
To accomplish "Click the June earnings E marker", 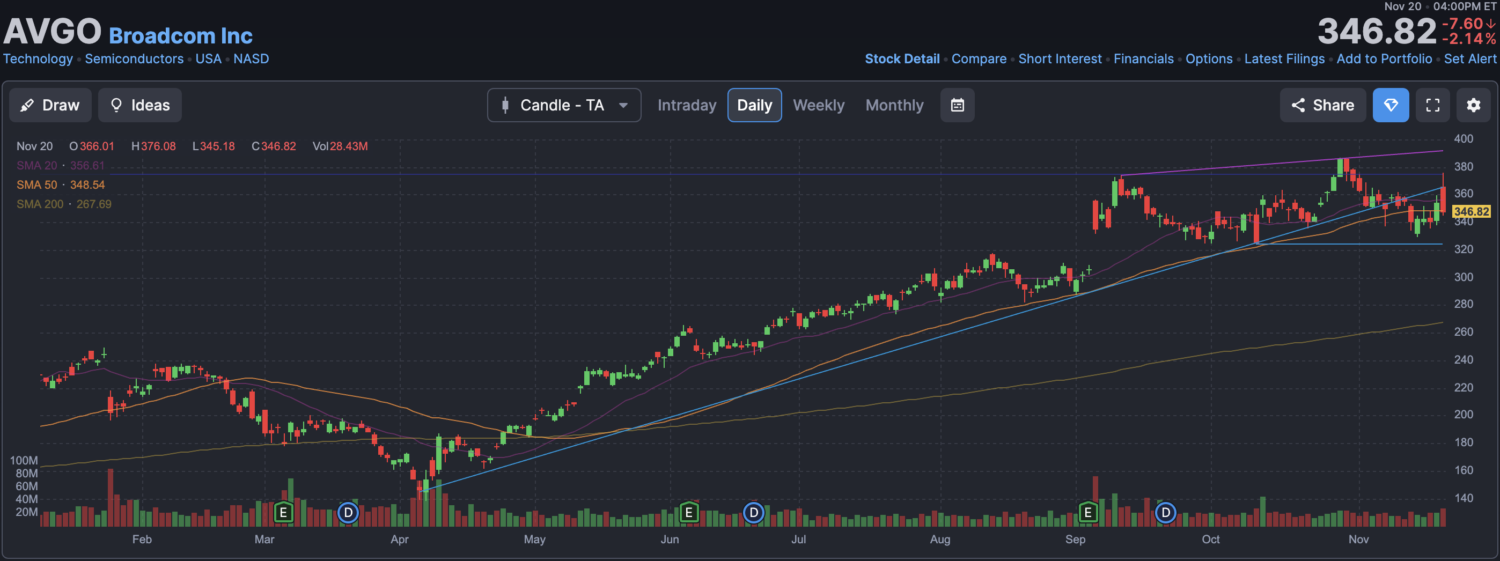I will tap(688, 513).
